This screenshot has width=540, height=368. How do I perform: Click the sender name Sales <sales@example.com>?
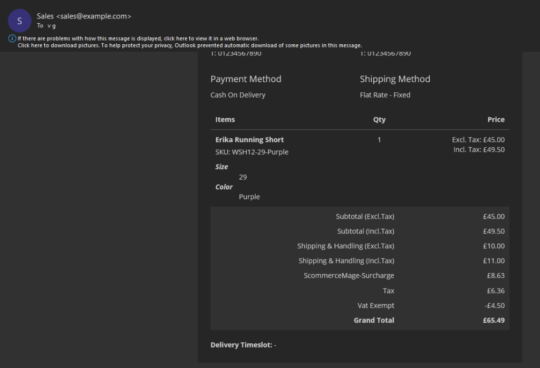[84, 16]
